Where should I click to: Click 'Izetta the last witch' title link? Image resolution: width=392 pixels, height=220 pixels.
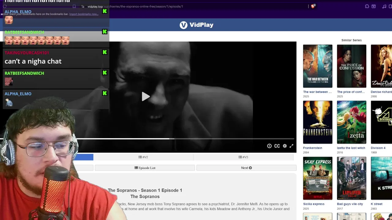[x=351, y=148]
